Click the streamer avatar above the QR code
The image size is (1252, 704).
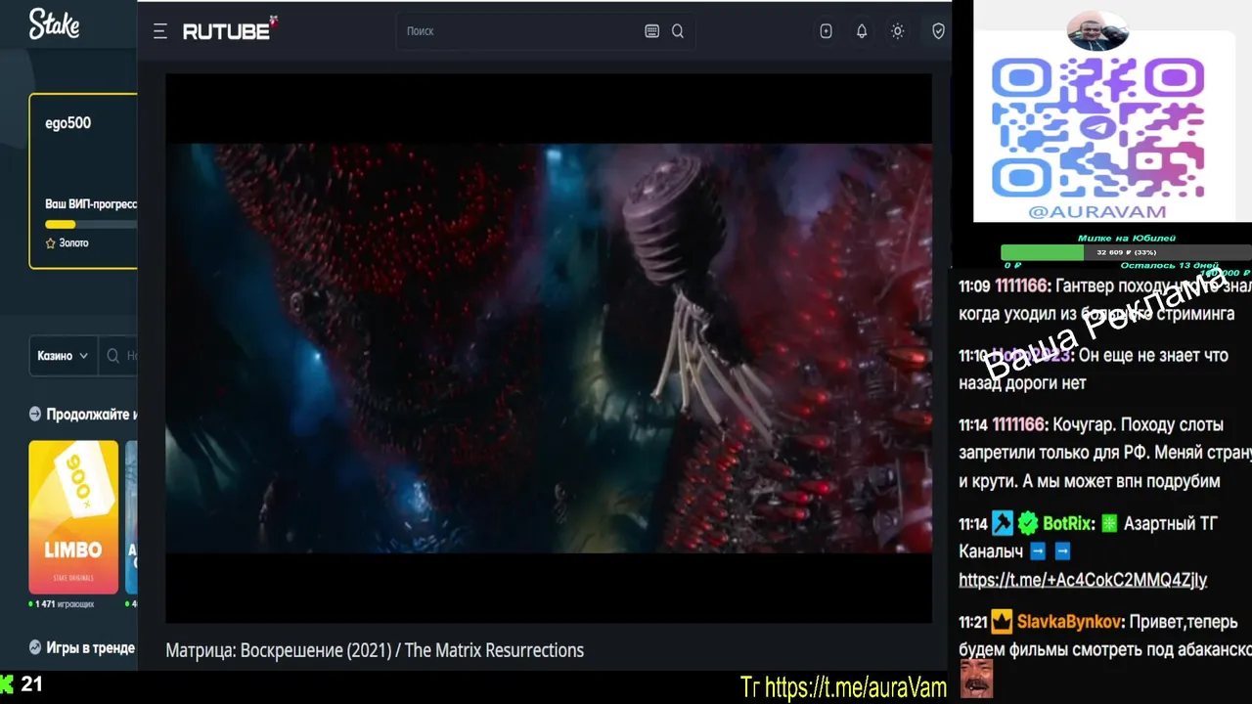point(1096,30)
